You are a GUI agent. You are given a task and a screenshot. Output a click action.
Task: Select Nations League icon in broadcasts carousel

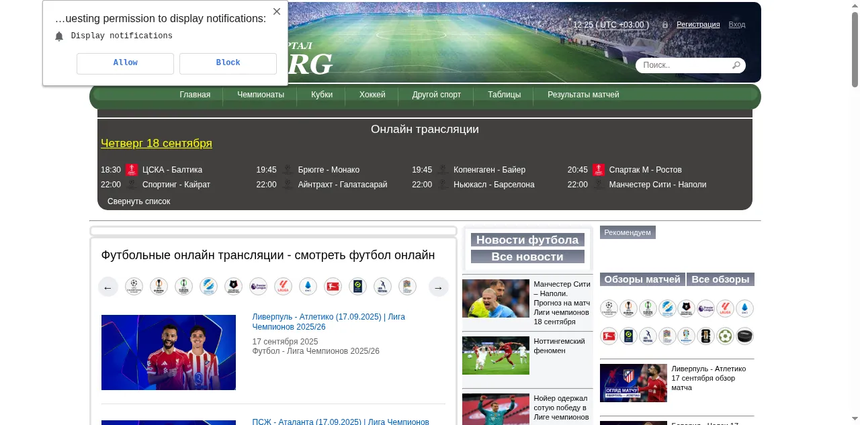click(407, 287)
